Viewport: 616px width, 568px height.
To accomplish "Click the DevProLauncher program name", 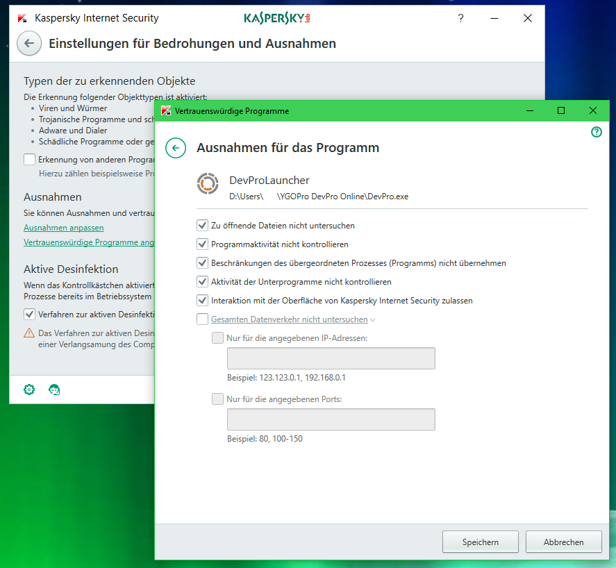I will pyautogui.click(x=269, y=181).
